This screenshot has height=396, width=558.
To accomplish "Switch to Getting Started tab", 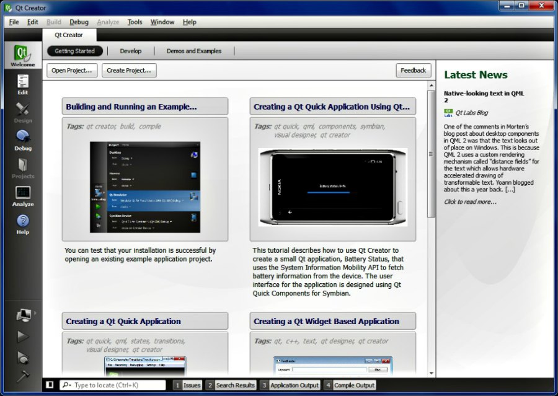I will click(75, 51).
